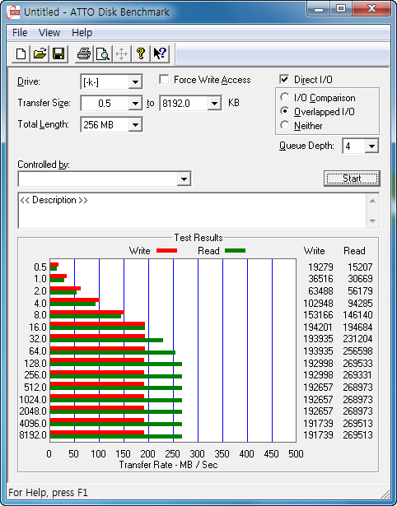Click the yellow question mark About icon
Viewport: 397px width, 506px height.
pos(141,53)
